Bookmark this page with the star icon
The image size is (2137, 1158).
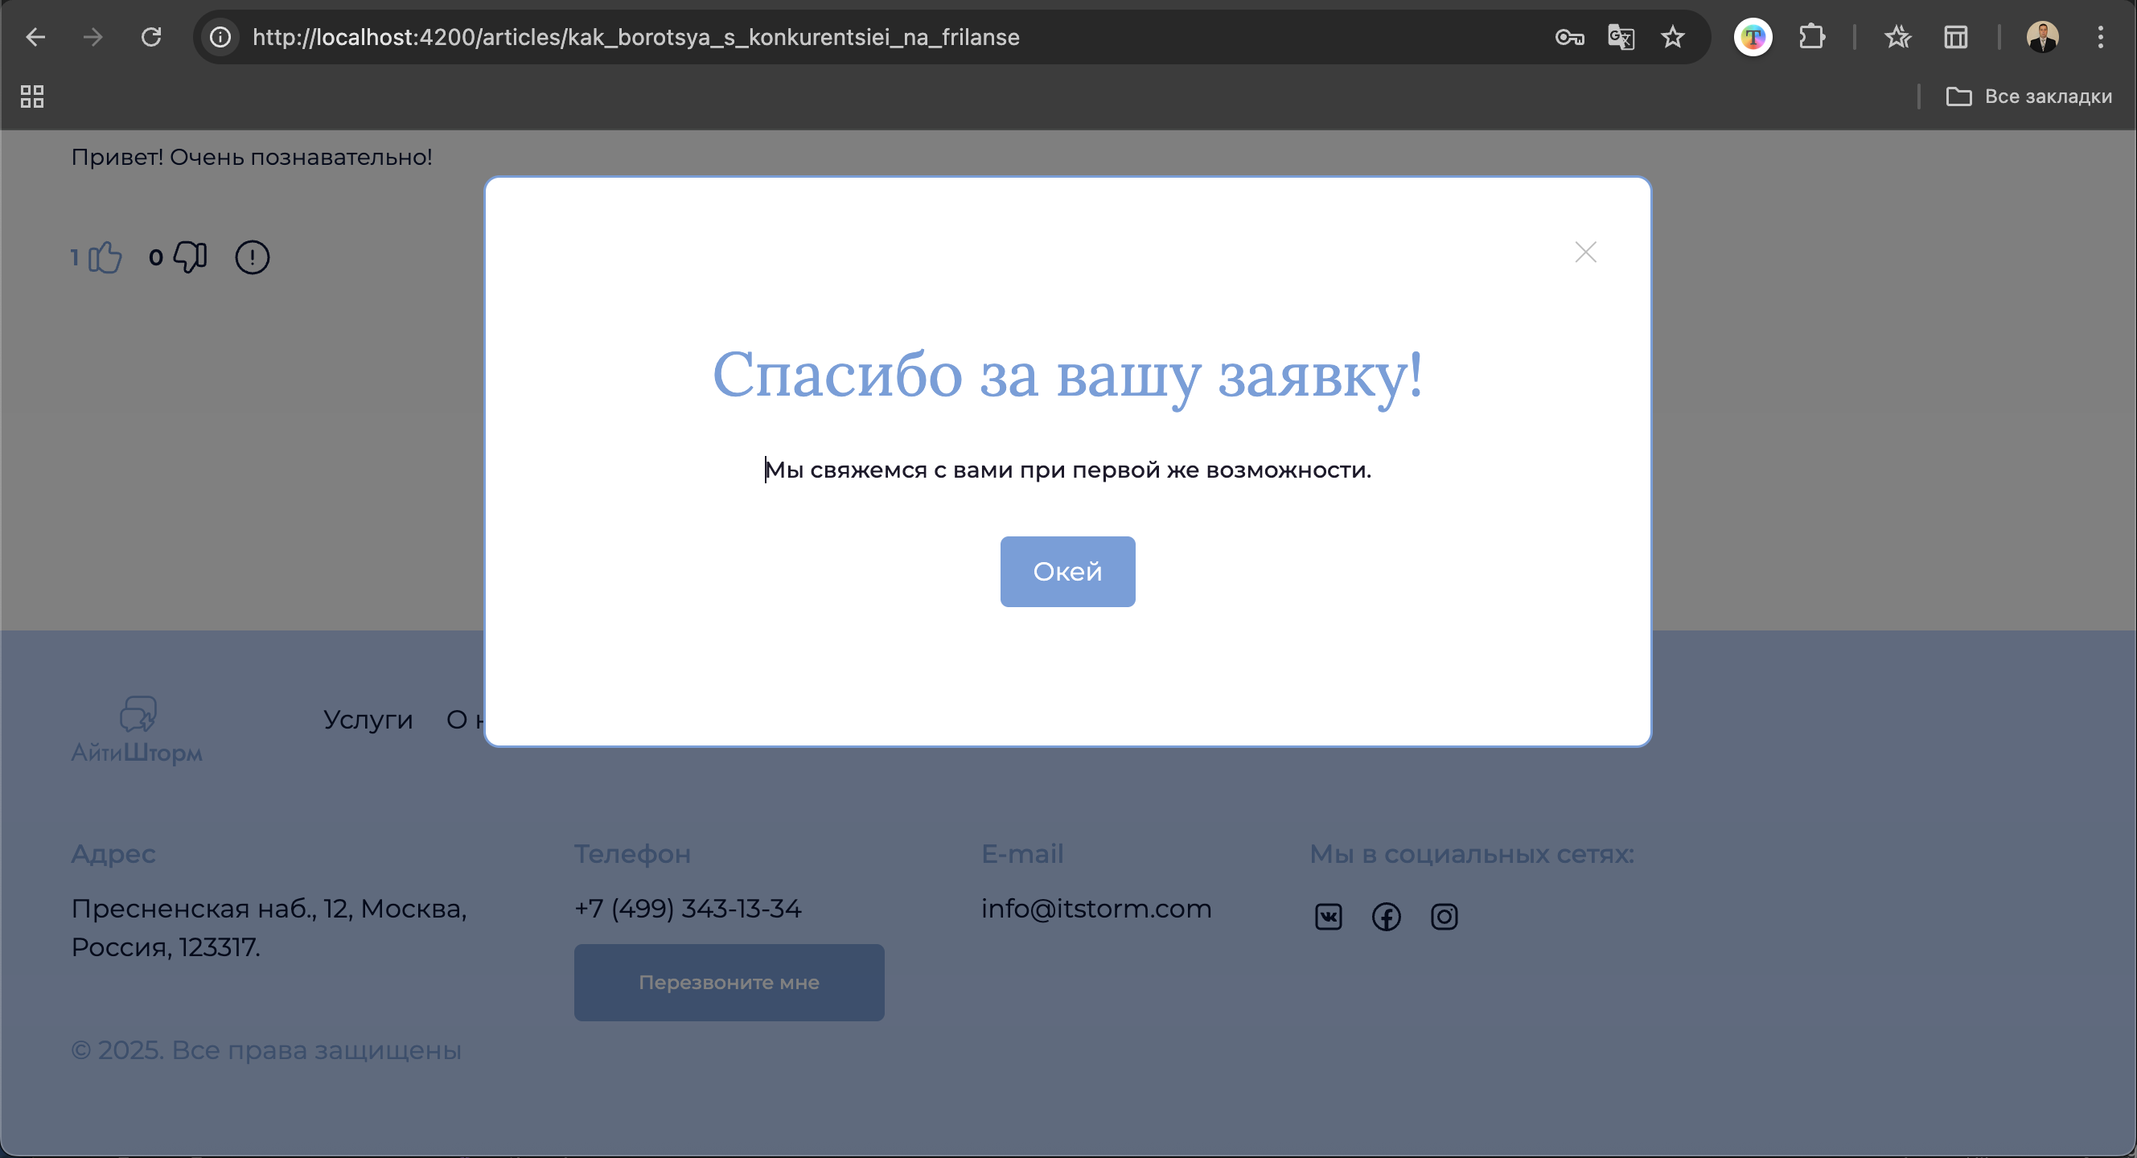click(1672, 37)
